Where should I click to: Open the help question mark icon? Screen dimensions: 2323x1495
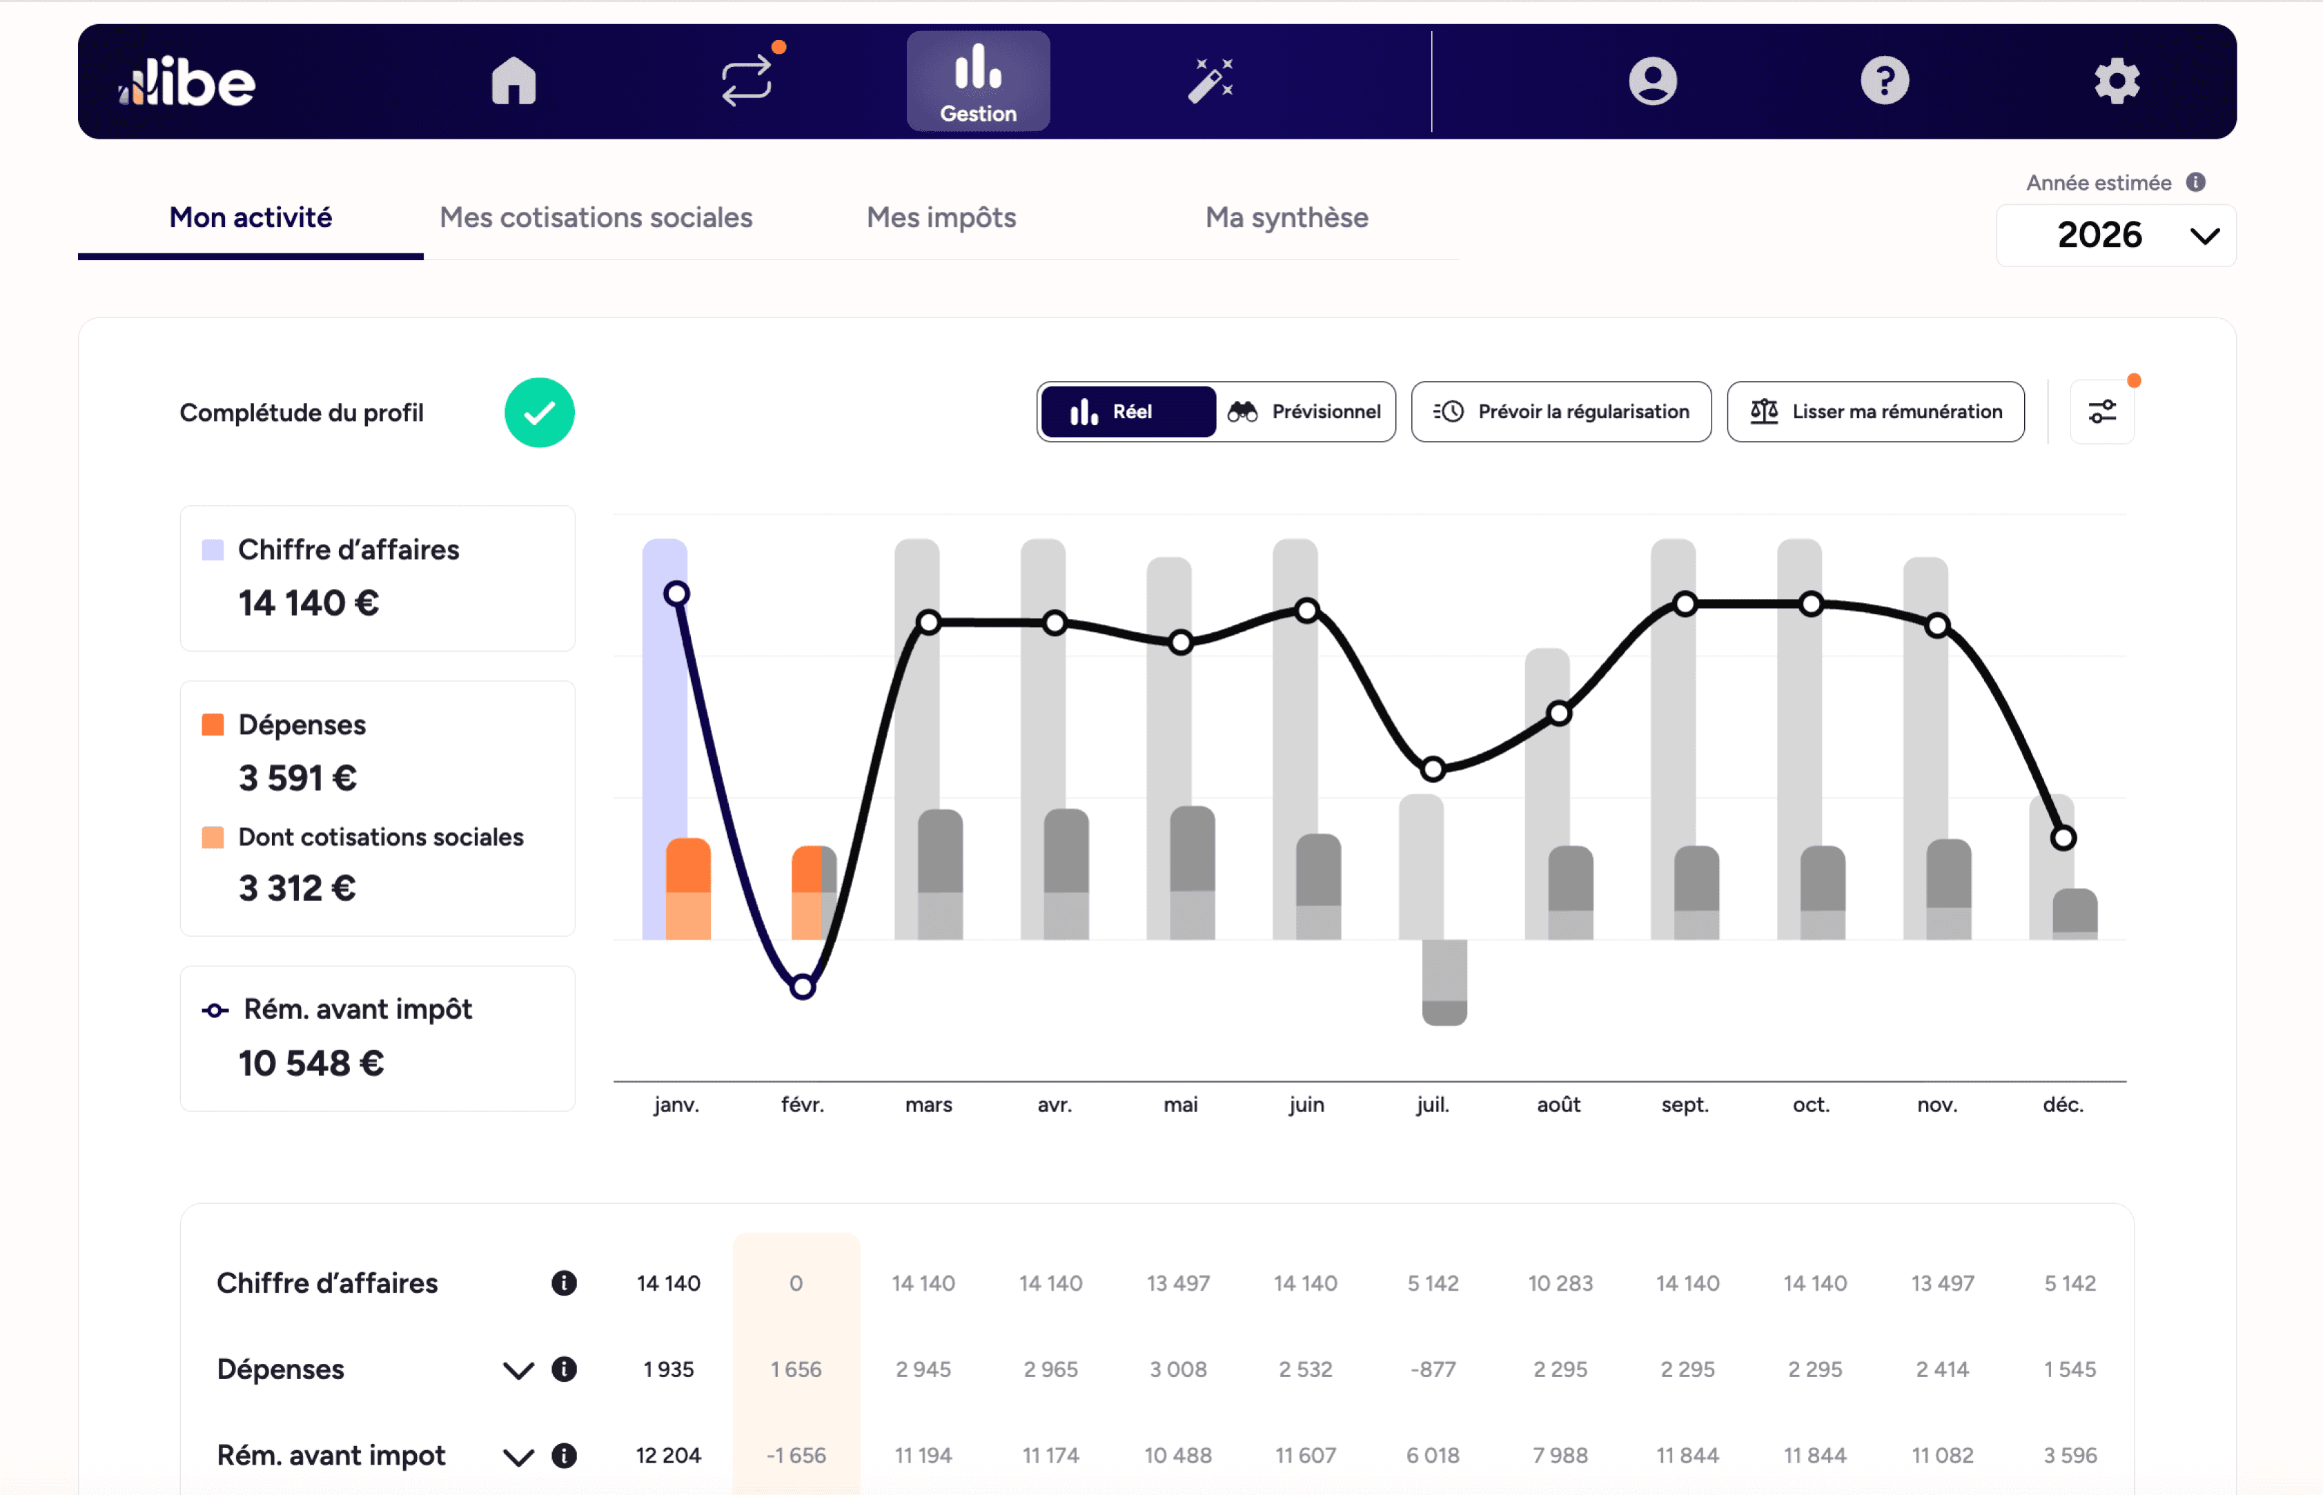tap(1884, 81)
